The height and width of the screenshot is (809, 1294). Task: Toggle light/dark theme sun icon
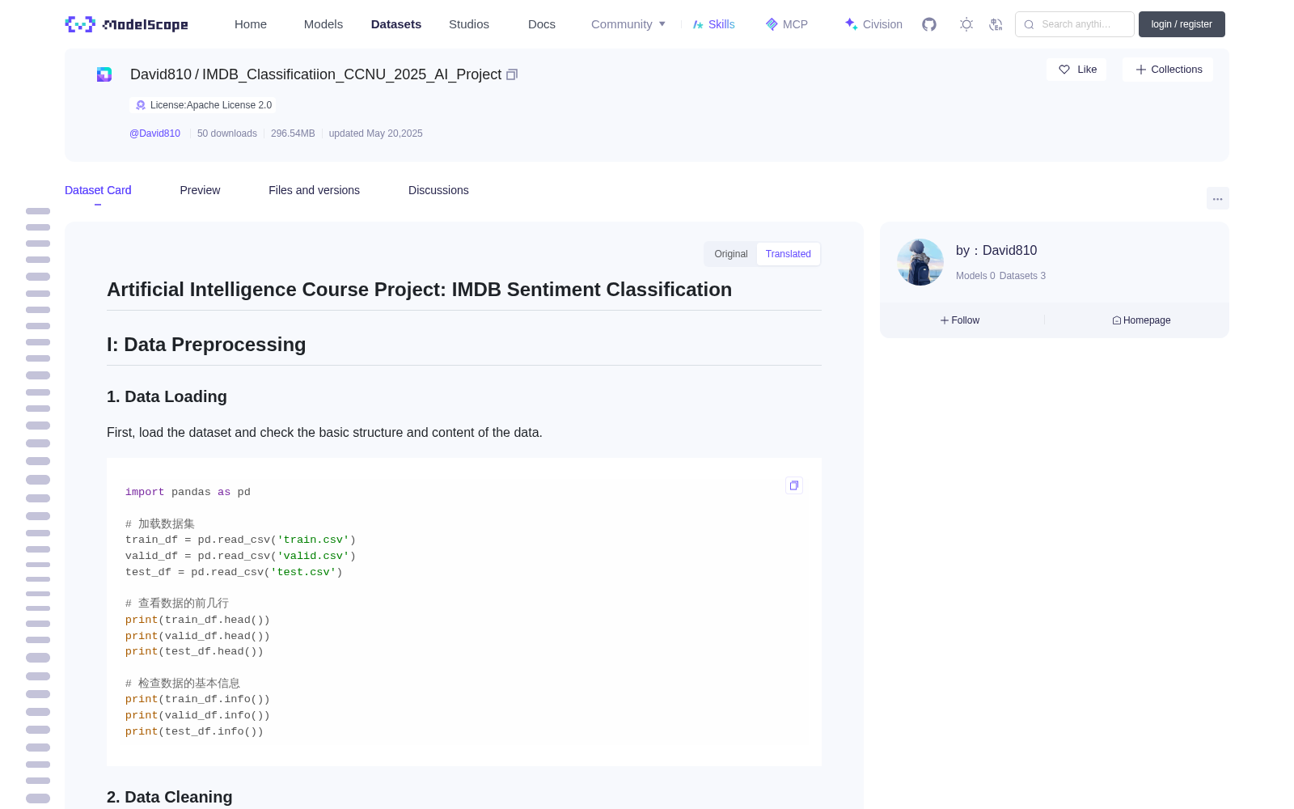pyautogui.click(x=966, y=24)
